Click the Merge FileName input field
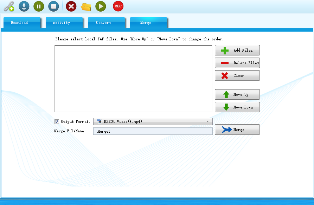This screenshot has height=205, width=314. [153, 131]
